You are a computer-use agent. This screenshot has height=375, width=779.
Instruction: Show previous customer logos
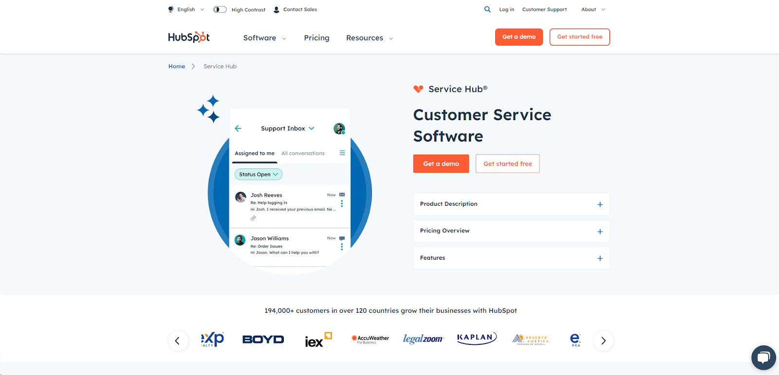point(178,340)
